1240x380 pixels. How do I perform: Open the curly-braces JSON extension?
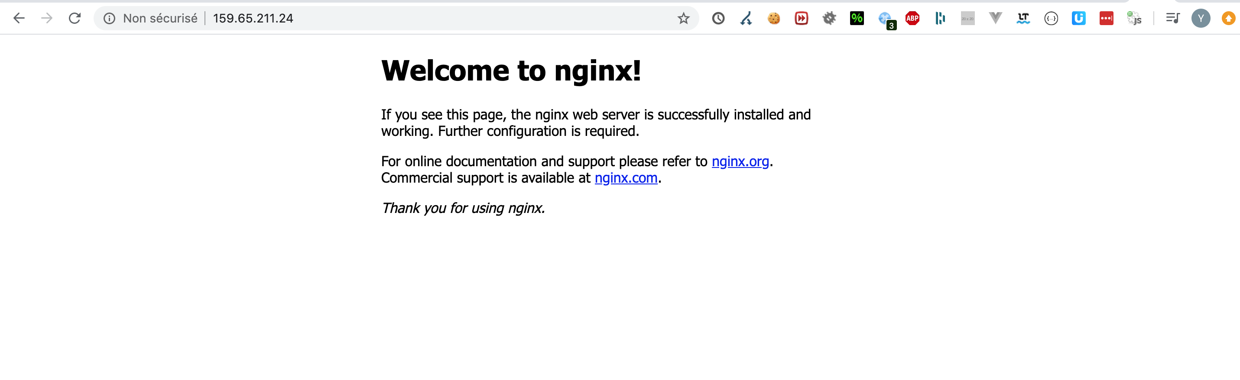tap(1051, 18)
